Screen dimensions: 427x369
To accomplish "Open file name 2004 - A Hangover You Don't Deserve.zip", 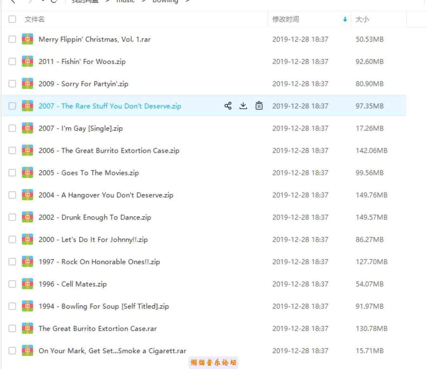I will pos(106,195).
